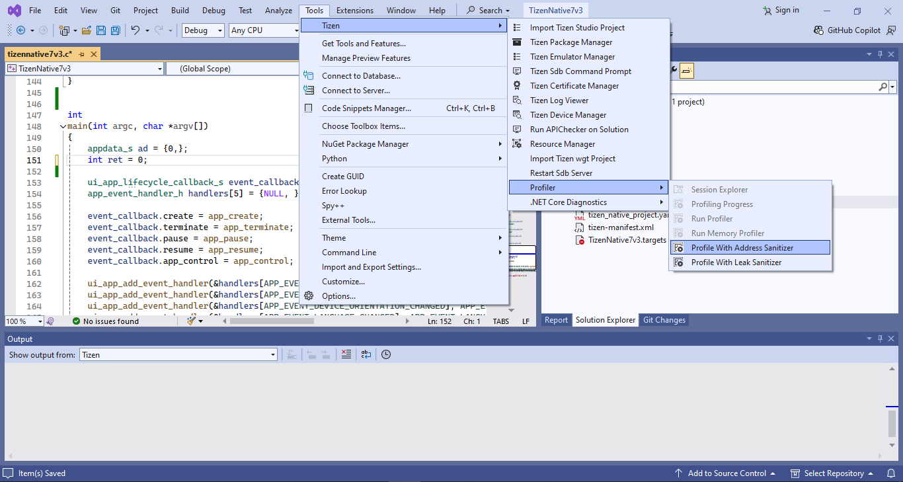The height and width of the screenshot is (482, 903).
Task: Toggle the Preview Selected Items button
Action: pos(686,69)
